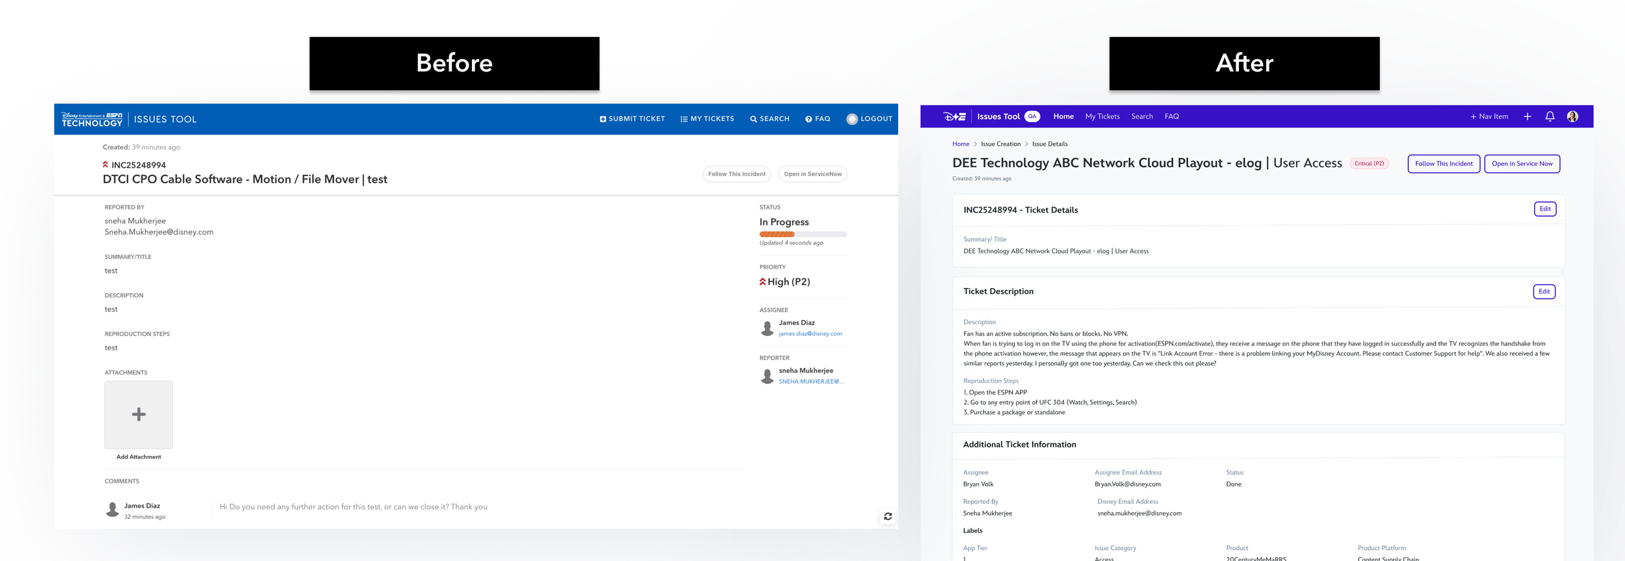The height and width of the screenshot is (561, 1625).
Task: Click D+E logo in After header
Action: pos(954,116)
